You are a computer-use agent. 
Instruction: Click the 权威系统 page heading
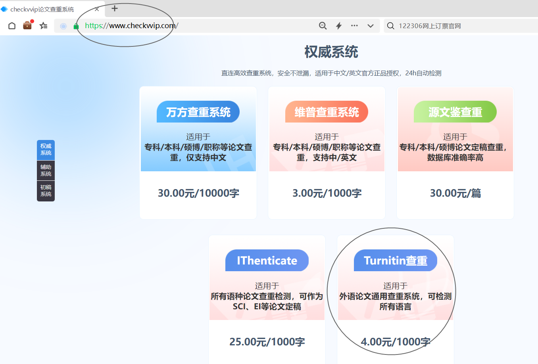click(331, 52)
